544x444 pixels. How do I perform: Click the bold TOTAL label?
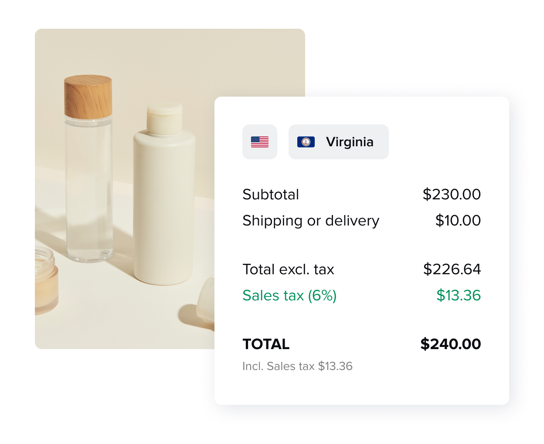pyautogui.click(x=266, y=344)
